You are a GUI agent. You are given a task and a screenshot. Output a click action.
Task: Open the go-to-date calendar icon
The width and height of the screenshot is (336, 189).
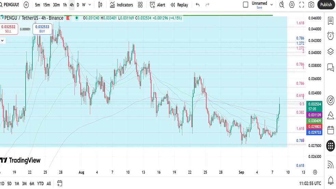59,183
